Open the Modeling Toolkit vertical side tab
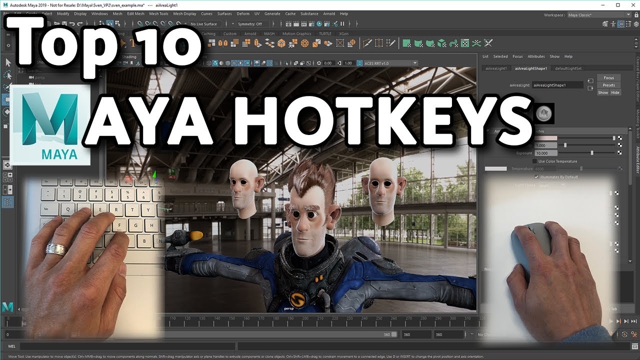This screenshot has width=640, height=360. click(x=637, y=124)
